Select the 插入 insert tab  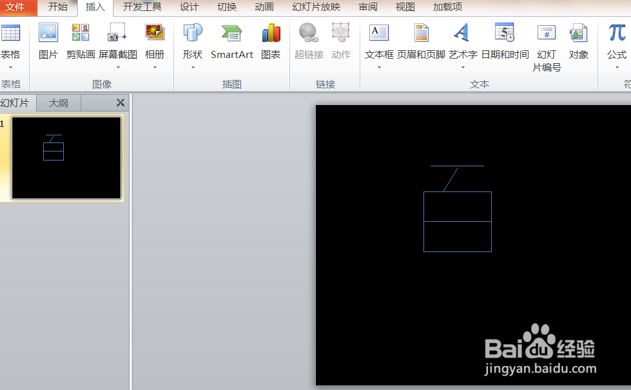[x=95, y=7]
